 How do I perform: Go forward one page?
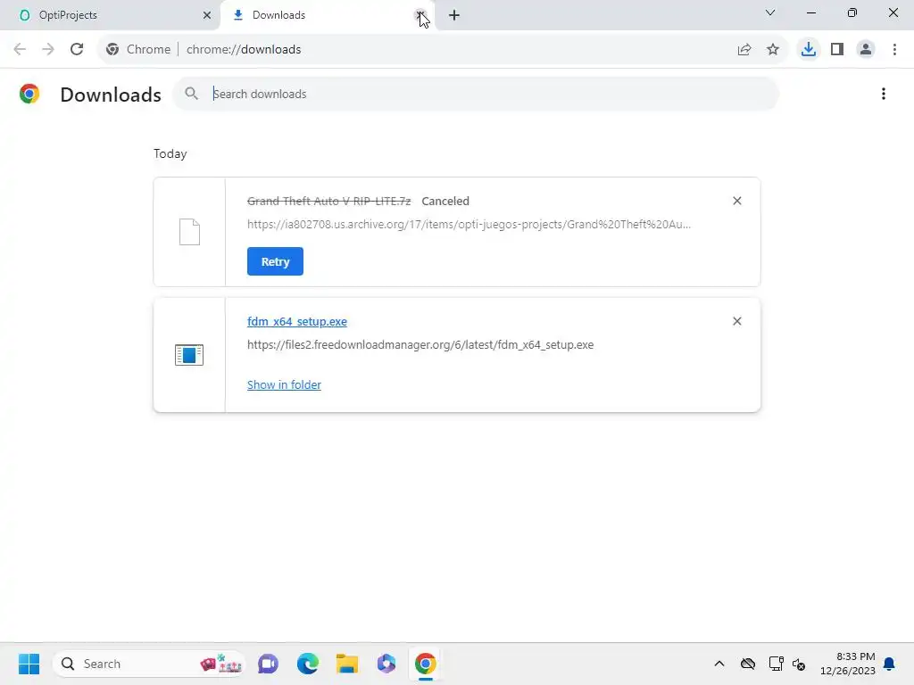pyautogui.click(x=48, y=50)
